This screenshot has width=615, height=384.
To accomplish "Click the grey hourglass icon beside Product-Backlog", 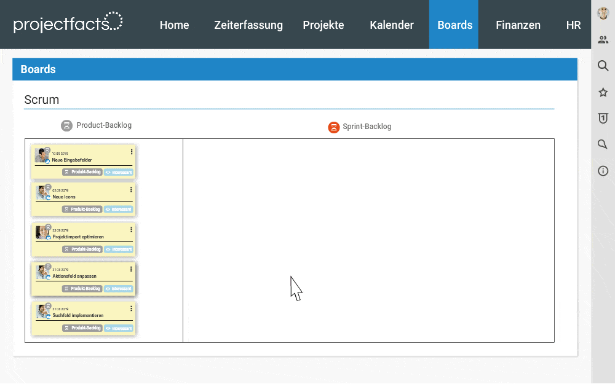I will [x=66, y=126].
